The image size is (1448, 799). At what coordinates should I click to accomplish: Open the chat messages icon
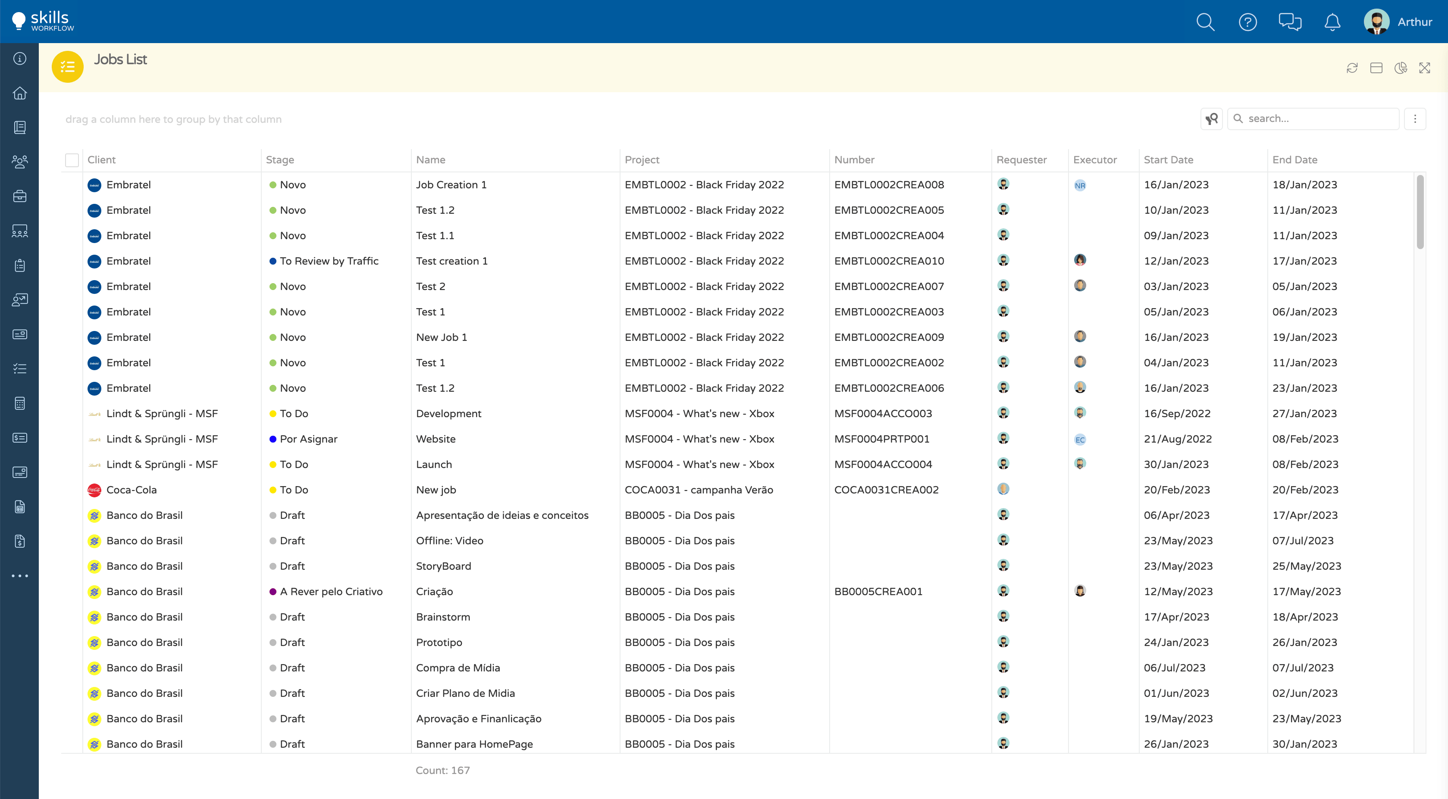(1290, 22)
